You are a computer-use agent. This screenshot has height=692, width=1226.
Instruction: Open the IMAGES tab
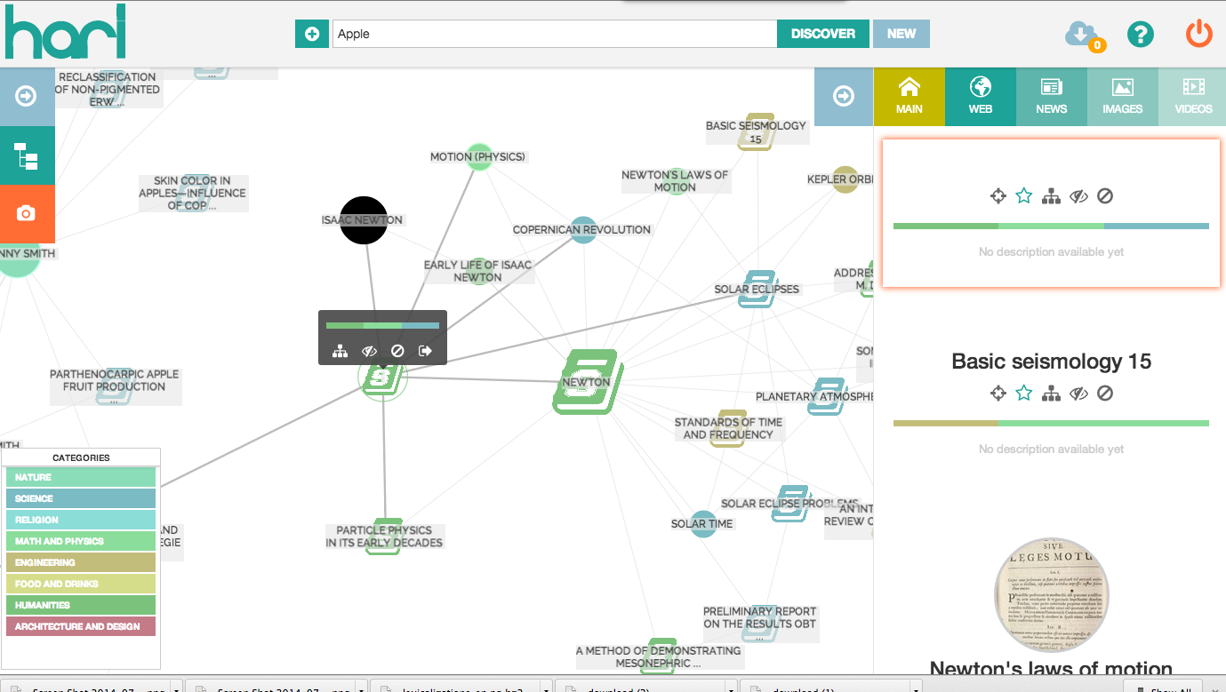[1122, 97]
